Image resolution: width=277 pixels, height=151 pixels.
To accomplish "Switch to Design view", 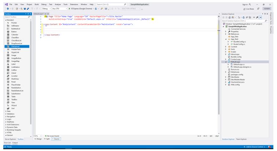I will click(38, 139).
